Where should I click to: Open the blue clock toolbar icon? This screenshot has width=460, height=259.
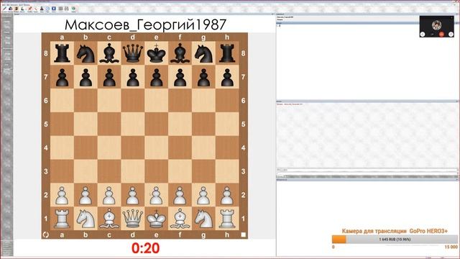pos(47,9)
